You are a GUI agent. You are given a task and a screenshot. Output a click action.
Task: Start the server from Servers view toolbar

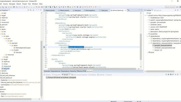coord(171,74)
